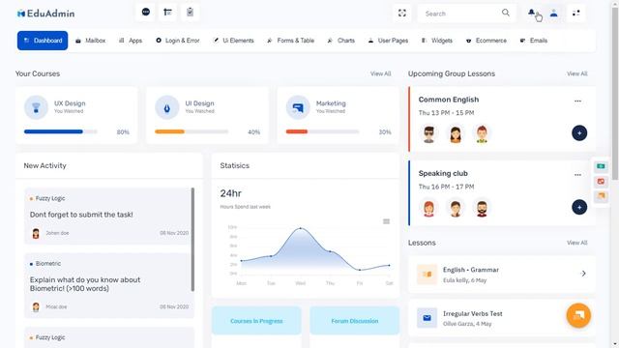Select the Dashboard menu item
The width and height of the screenshot is (619, 348).
(x=43, y=41)
